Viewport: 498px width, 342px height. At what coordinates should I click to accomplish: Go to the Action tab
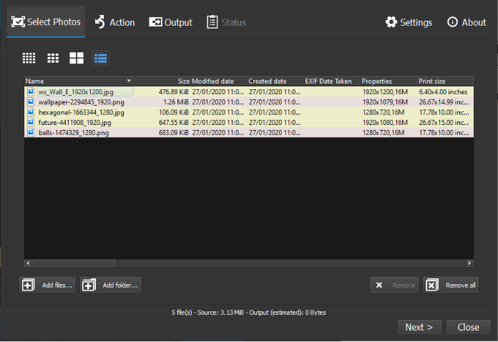click(x=114, y=22)
